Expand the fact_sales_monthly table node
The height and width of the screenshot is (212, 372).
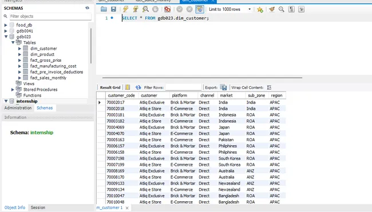pos(19,78)
